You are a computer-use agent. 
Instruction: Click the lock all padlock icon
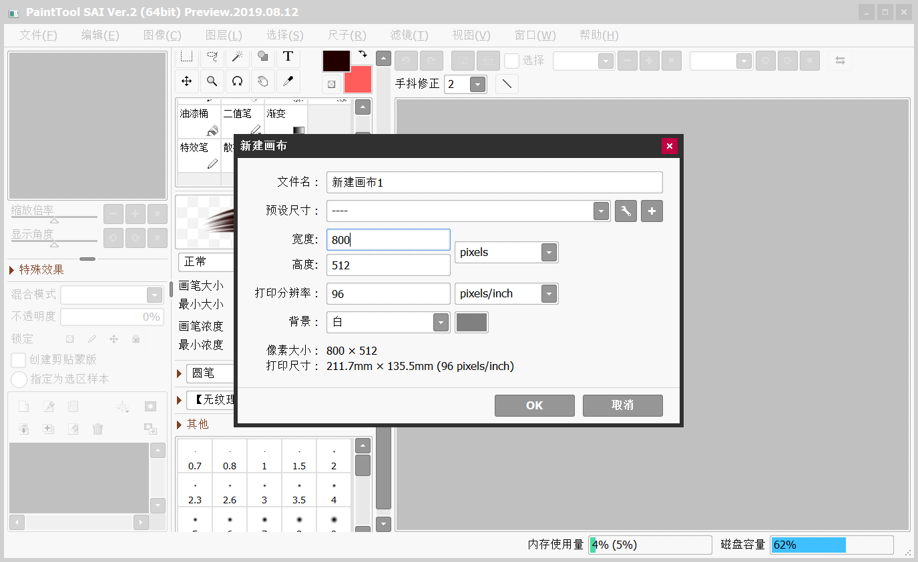(136, 339)
